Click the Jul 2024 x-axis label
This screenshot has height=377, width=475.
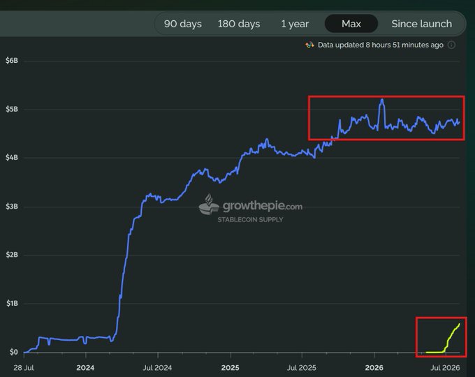(x=157, y=368)
